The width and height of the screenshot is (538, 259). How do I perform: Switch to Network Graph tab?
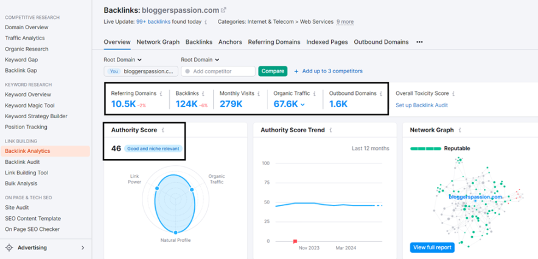click(158, 42)
